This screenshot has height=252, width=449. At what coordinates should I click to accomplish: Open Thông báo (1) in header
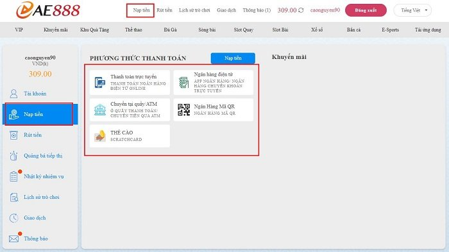pyautogui.click(x=257, y=10)
